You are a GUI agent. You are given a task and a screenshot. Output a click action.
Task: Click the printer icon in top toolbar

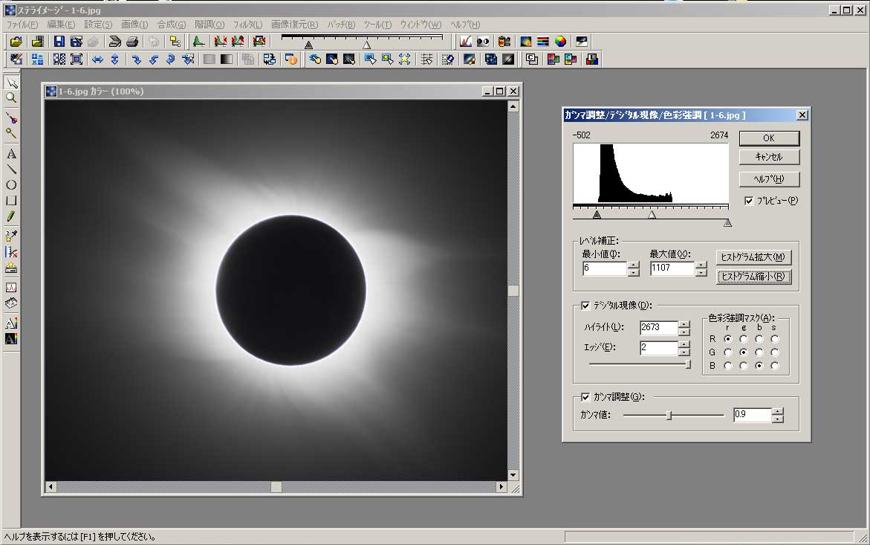pos(132,42)
